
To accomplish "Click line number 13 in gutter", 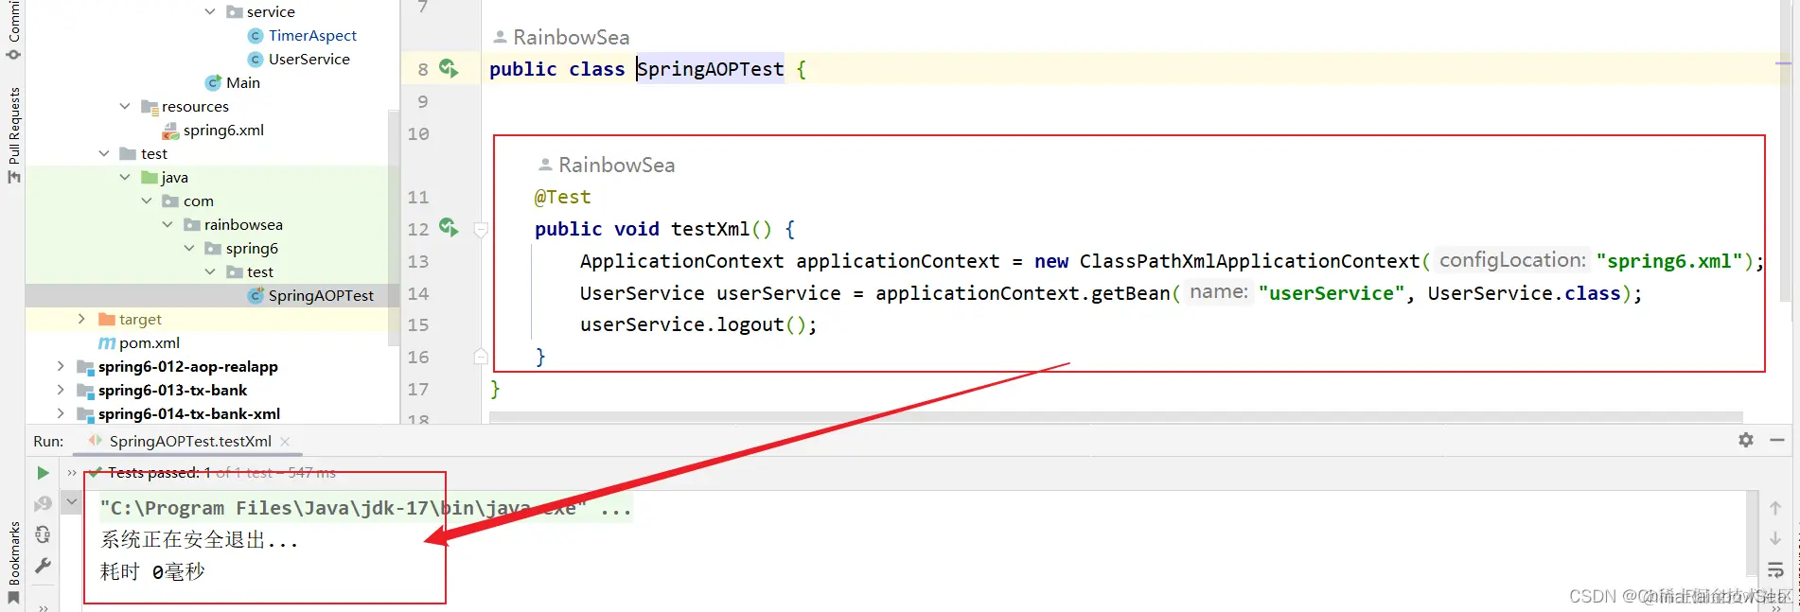I will pos(418,261).
